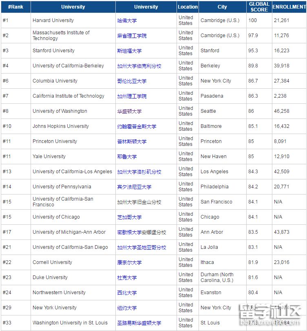Screen dimensions: 307x331
Task: Select the Massachusetts Institute of Technology cell
Action: (x=61, y=36)
